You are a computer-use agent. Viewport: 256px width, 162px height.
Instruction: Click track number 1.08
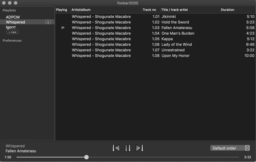(x=156, y=56)
